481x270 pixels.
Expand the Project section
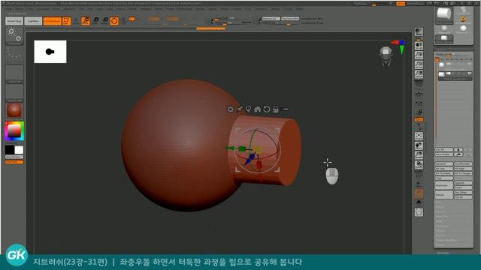point(440,235)
